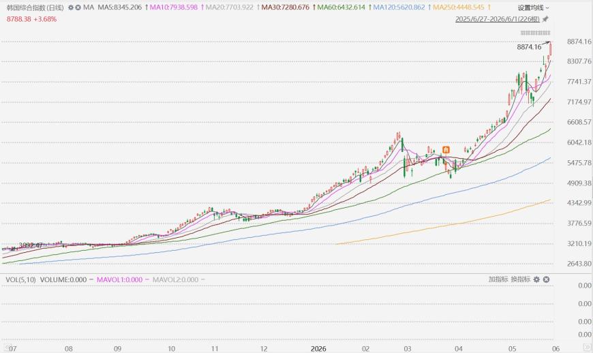Click the 05 month label on time axis
The height and width of the screenshot is (353, 593).
(x=512, y=348)
